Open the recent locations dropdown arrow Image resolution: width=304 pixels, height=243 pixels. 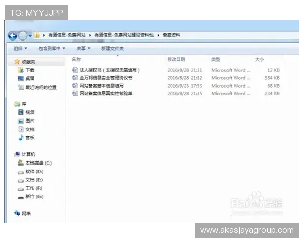[x=30, y=36]
